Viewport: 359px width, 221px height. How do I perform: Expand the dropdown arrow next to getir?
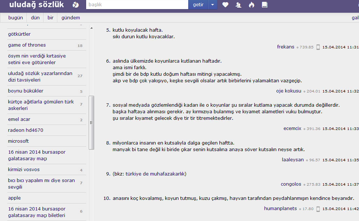pyautogui.click(x=213, y=5)
